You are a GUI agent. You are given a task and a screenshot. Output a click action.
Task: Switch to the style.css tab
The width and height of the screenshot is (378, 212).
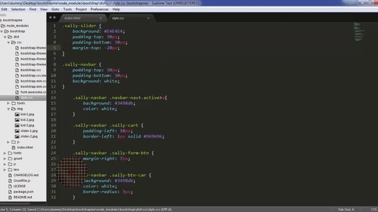[x=118, y=18]
